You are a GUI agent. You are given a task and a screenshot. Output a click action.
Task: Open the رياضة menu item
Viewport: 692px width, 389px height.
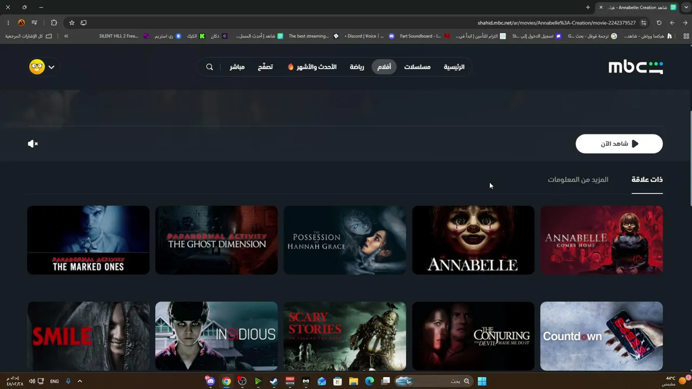357,67
